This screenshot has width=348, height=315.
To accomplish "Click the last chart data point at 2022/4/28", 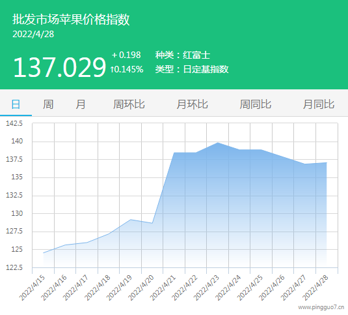I will click(x=327, y=162).
